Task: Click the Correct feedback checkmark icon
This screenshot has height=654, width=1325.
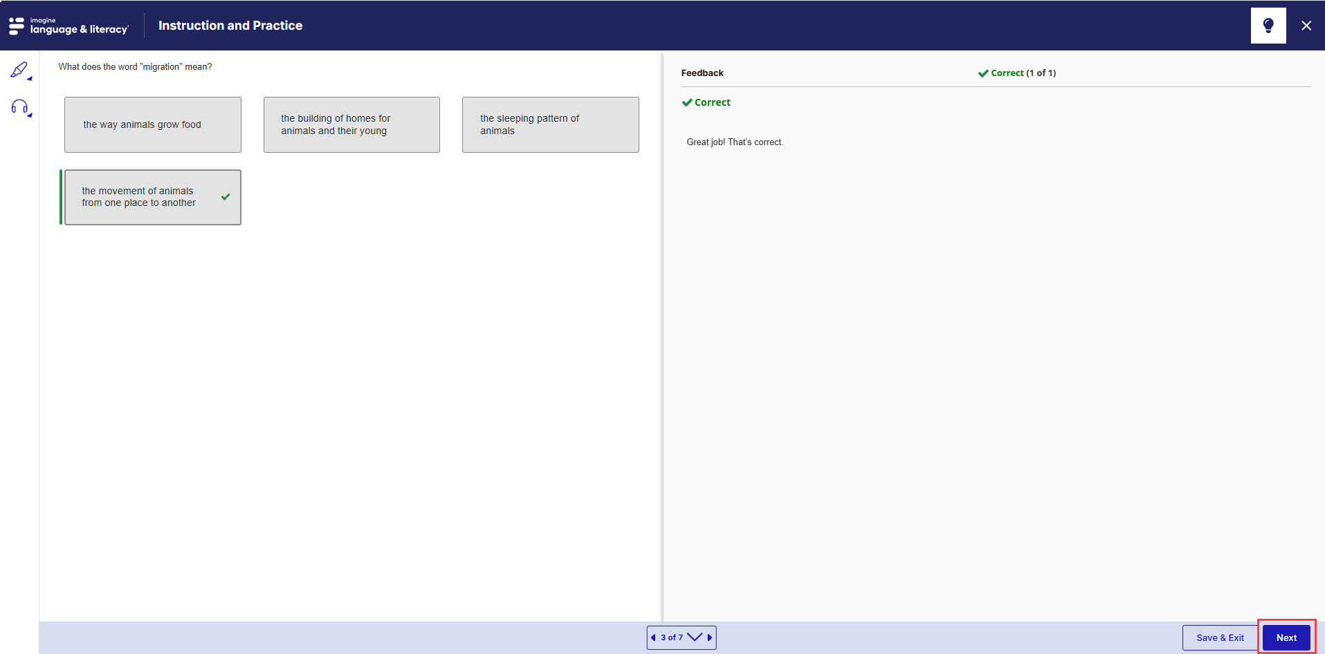Action: point(687,102)
